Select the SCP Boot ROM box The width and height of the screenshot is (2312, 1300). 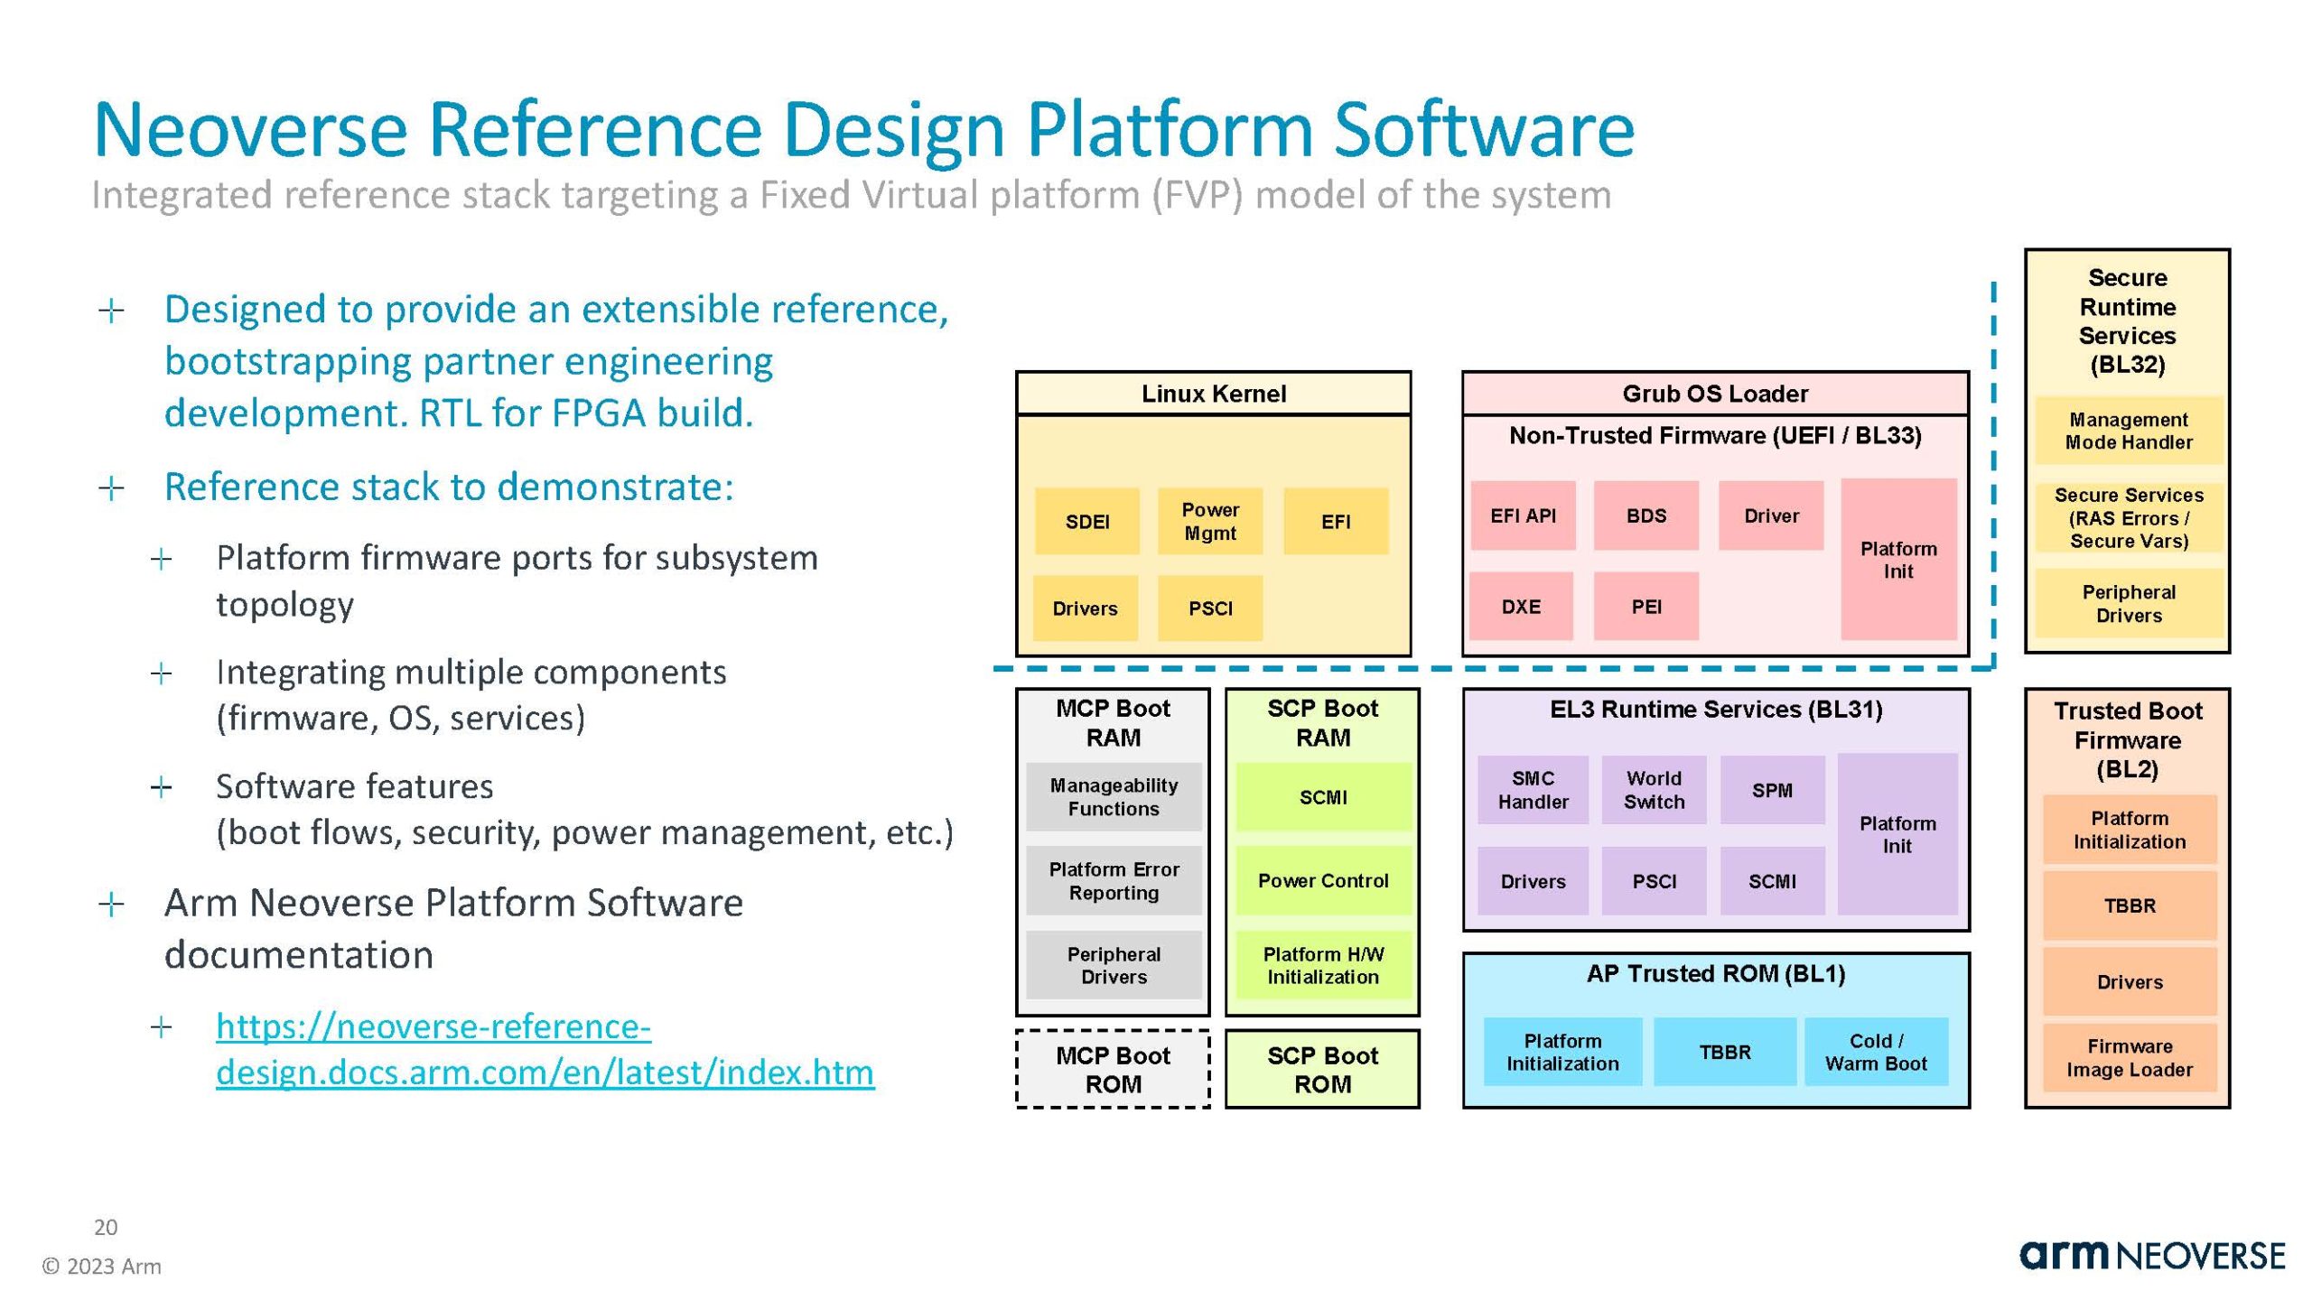tap(1321, 1069)
